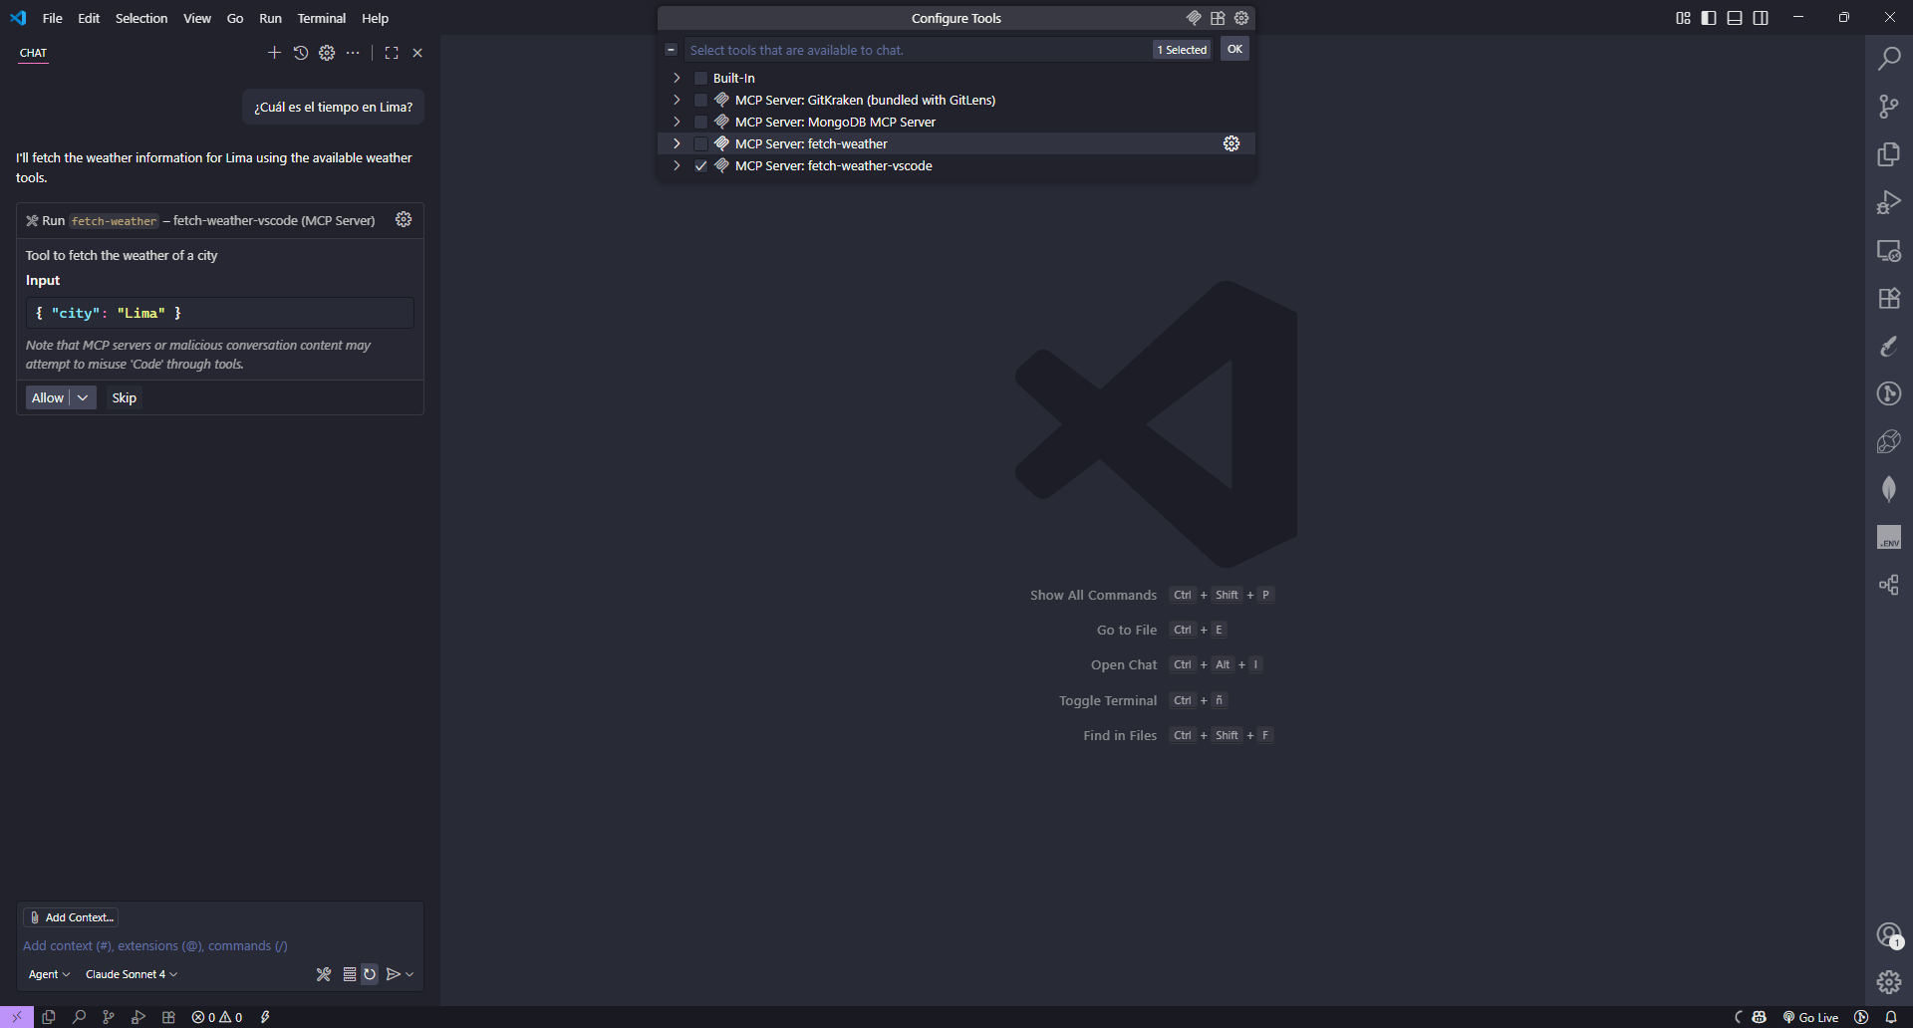Screen dimensions: 1913x1028
Task: Uncheck the fetch-weather-vscode server checkbox
Action: [700, 165]
